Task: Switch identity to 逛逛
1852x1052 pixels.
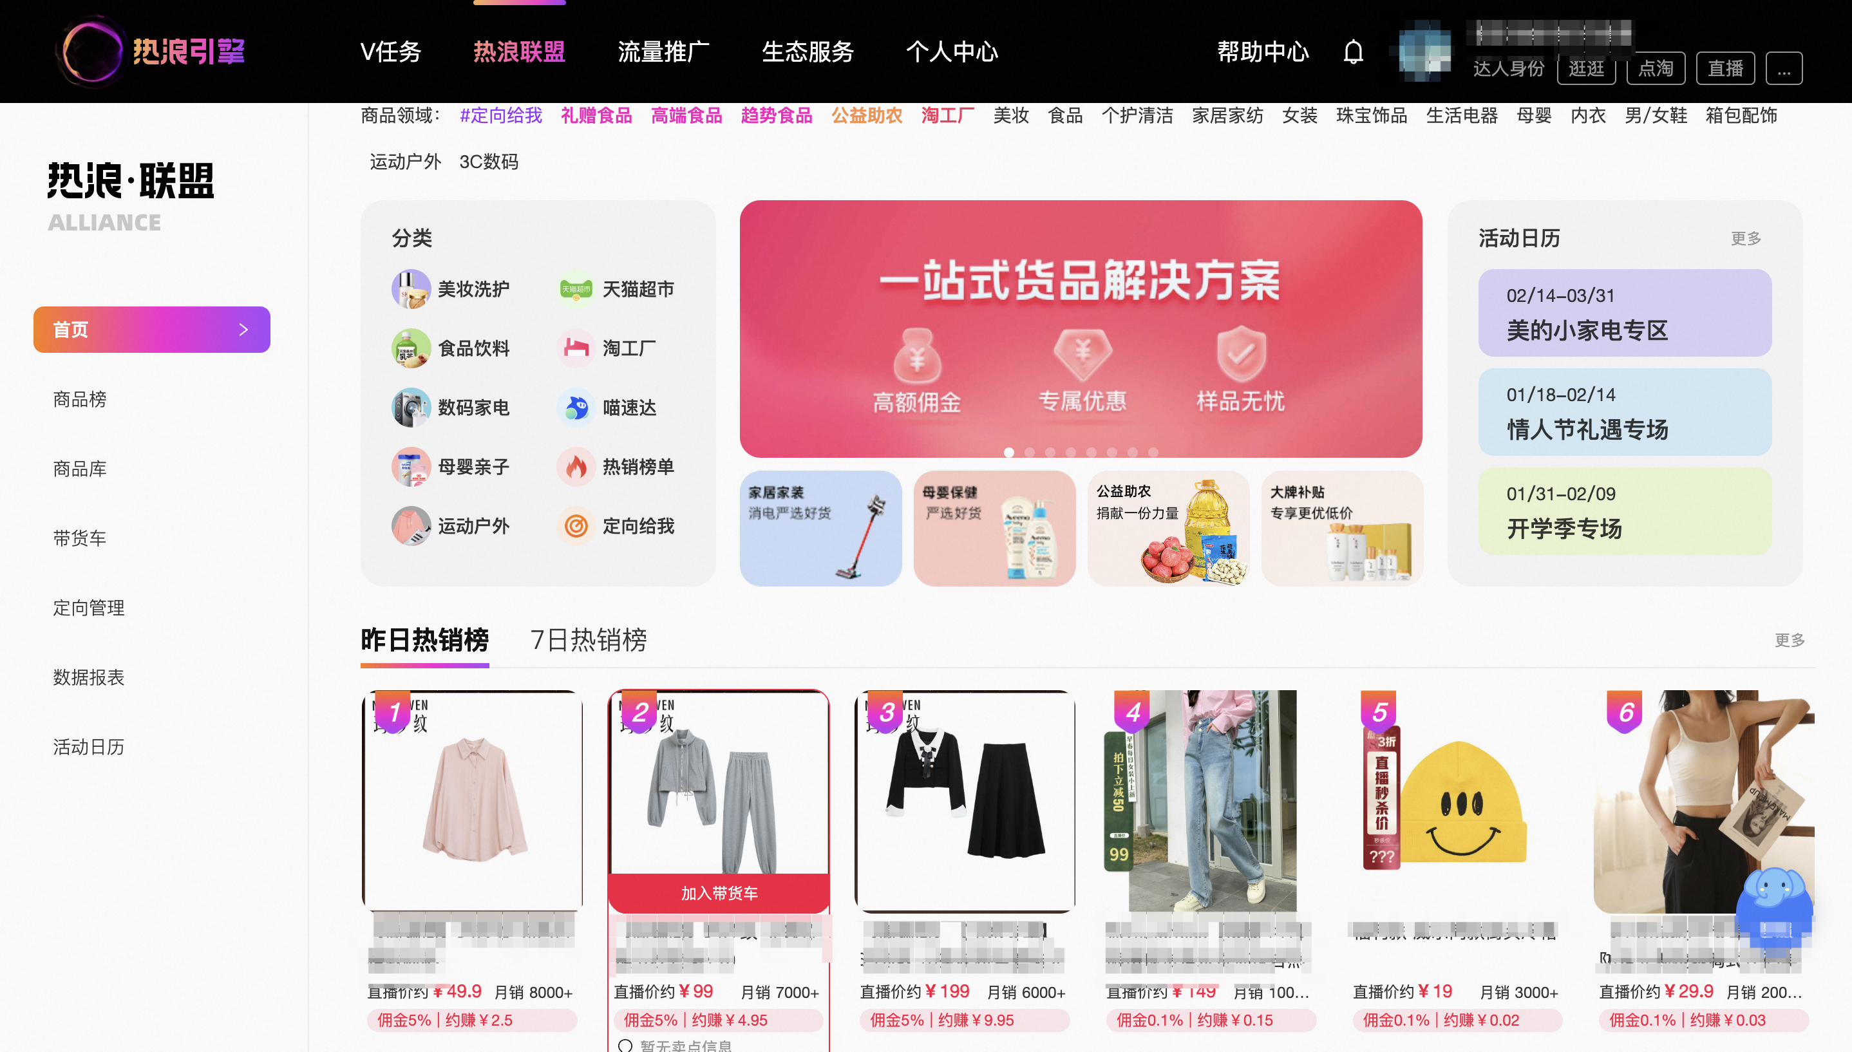Action: coord(1586,69)
